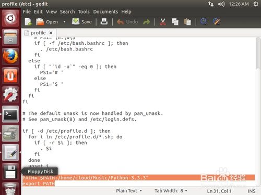The width and height of the screenshot is (261, 195).
Task: Click the 'if [ -r $i ]; then' line
Action: (61, 142)
